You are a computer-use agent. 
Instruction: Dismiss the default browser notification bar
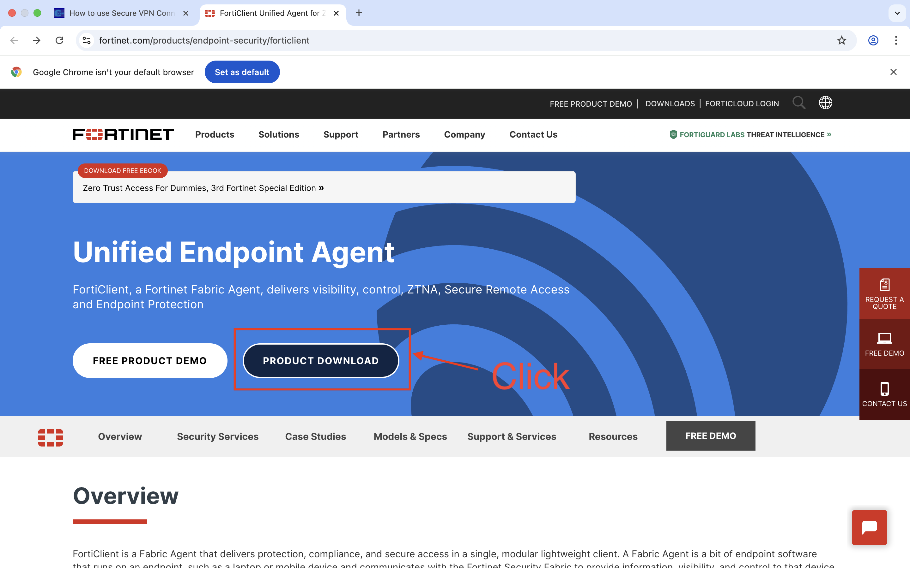click(x=894, y=72)
